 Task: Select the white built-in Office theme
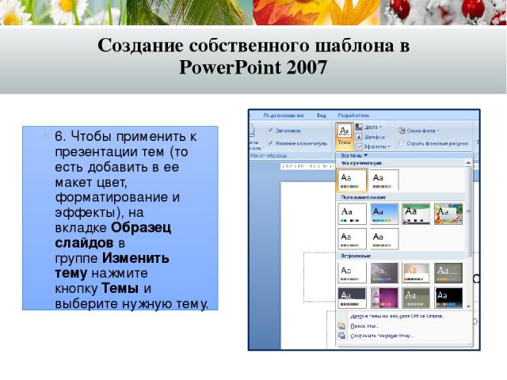coord(352,272)
